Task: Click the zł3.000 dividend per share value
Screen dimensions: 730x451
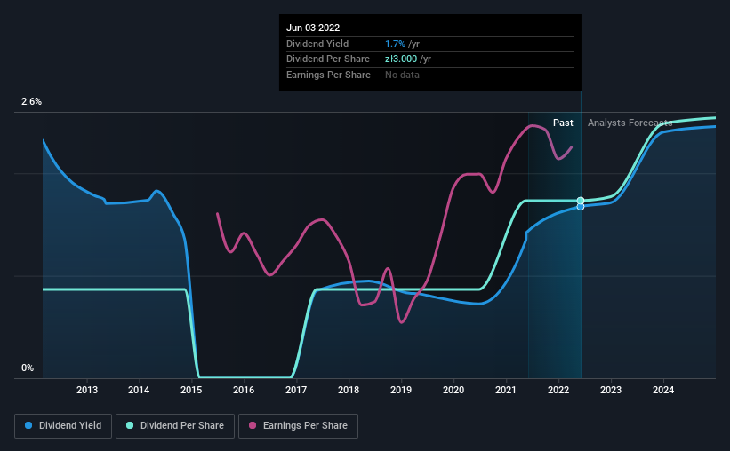Action: click(401, 59)
